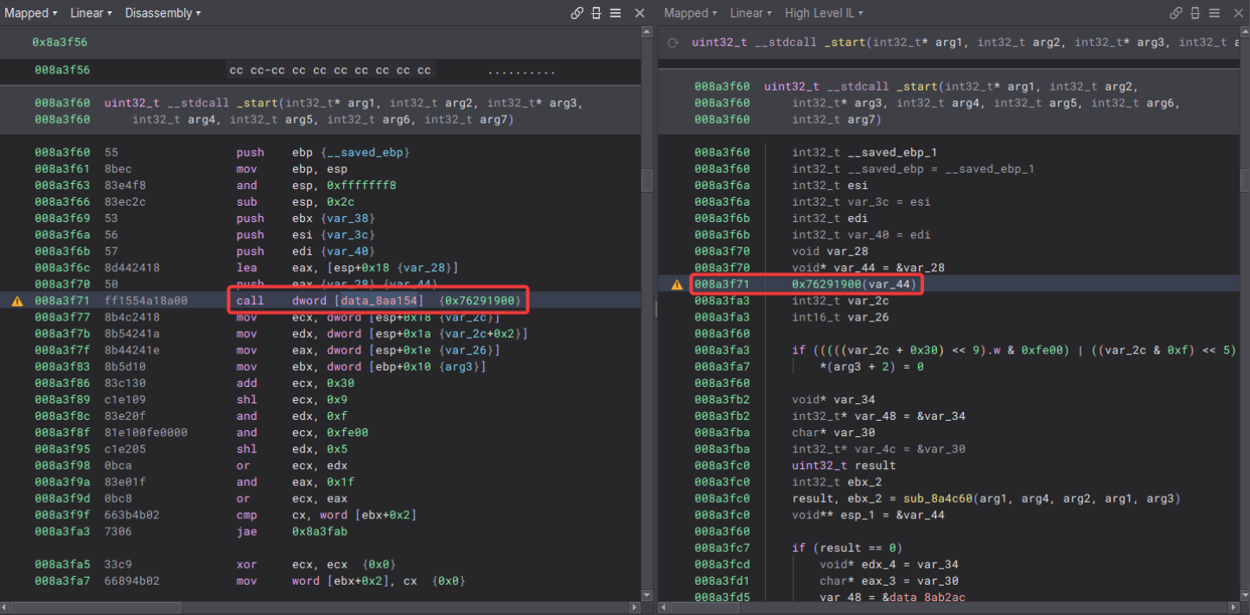Click the sync link icon in right pane
Image resolution: width=1250 pixels, height=615 pixels.
(1176, 13)
